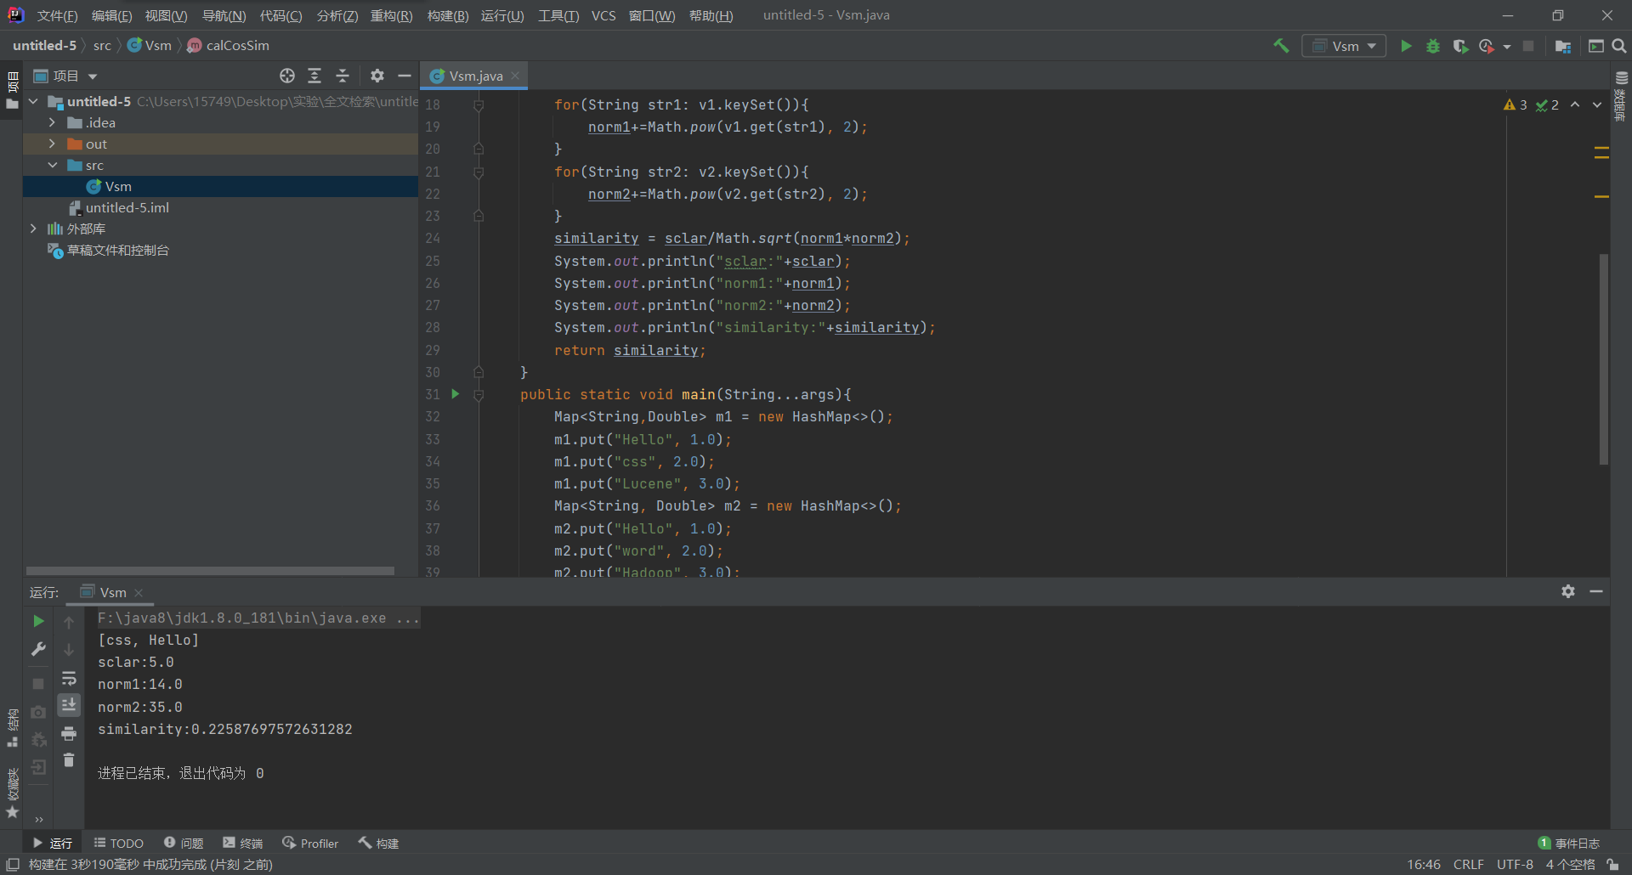Click the Debug bug icon
Viewport: 1632px width, 875px height.
[1433, 46]
